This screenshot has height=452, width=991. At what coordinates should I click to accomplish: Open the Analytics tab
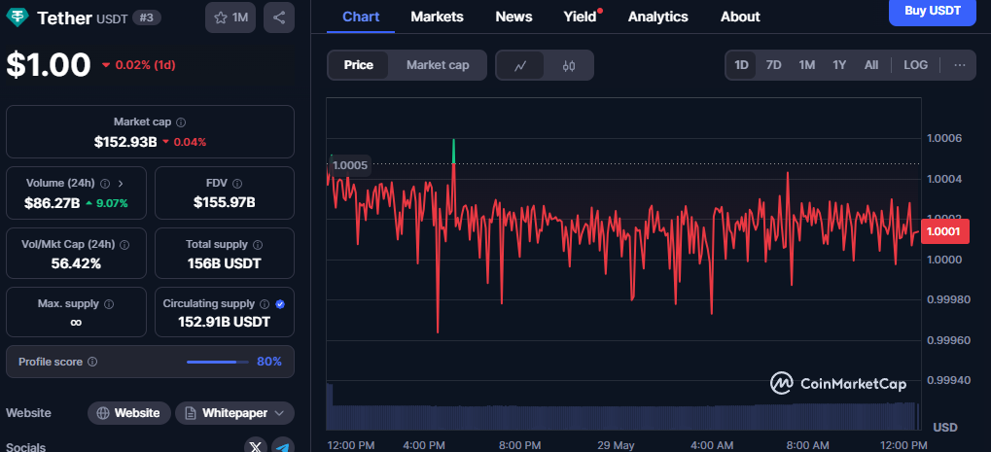click(658, 17)
